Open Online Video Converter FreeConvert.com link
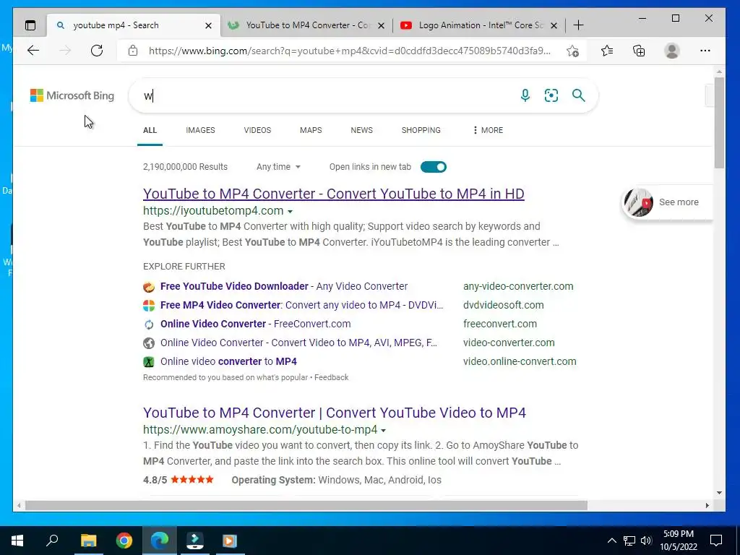This screenshot has height=555, width=740. coord(255,324)
